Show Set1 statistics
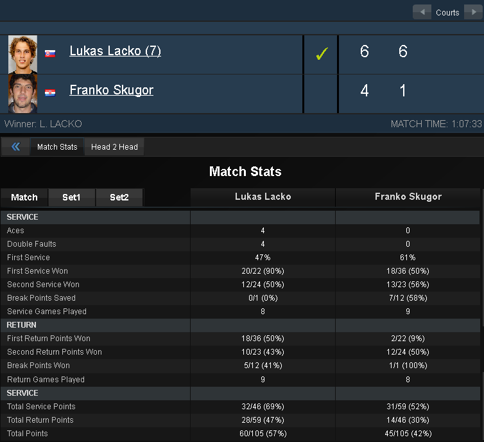The image size is (484, 442). point(72,197)
